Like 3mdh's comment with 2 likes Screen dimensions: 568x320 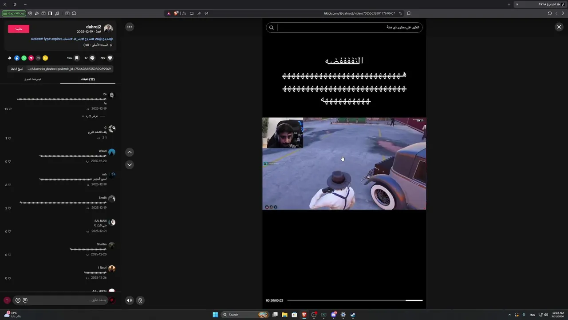tap(10, 208)
